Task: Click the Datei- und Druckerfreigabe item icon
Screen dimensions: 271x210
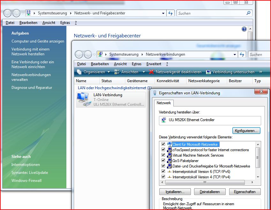Action: pos(169,166)
